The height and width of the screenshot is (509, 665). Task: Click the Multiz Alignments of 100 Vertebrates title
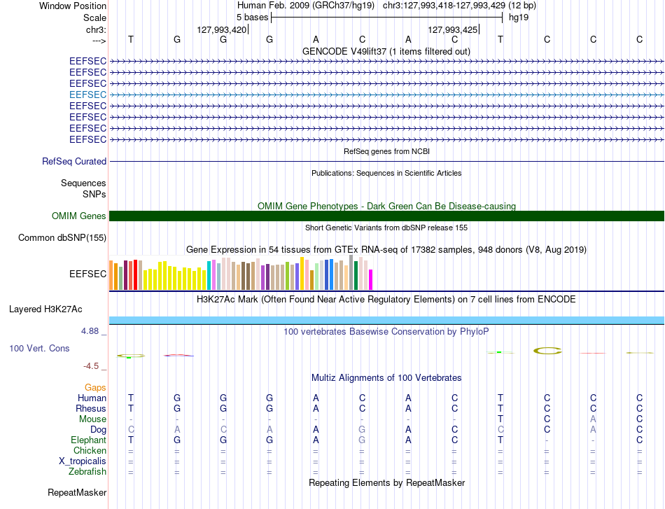386,377
